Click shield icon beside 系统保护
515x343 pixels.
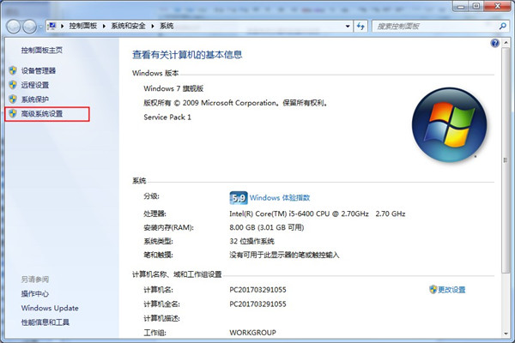click(13, 99)
